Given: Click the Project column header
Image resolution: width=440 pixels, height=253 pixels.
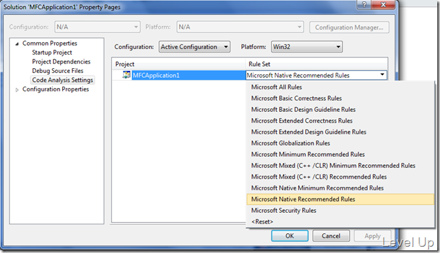Looking at the screenshot, I should (179, 64).
